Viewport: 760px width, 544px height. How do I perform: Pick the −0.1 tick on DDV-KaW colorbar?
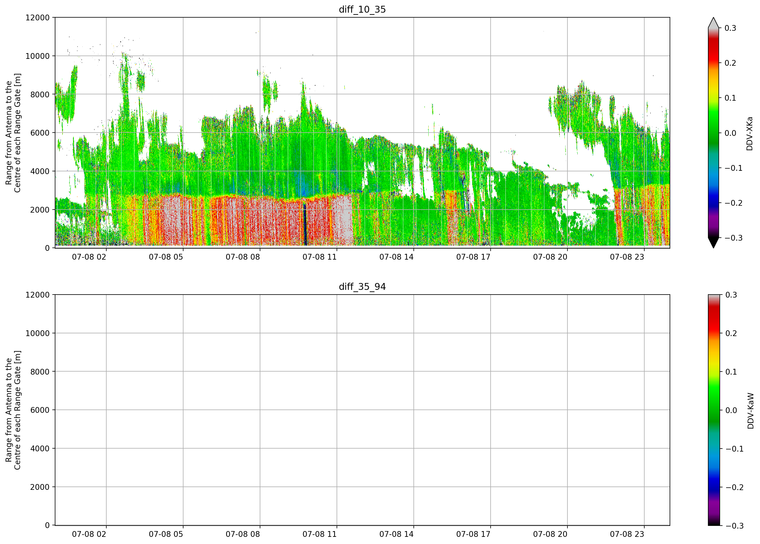pos(735,449)
